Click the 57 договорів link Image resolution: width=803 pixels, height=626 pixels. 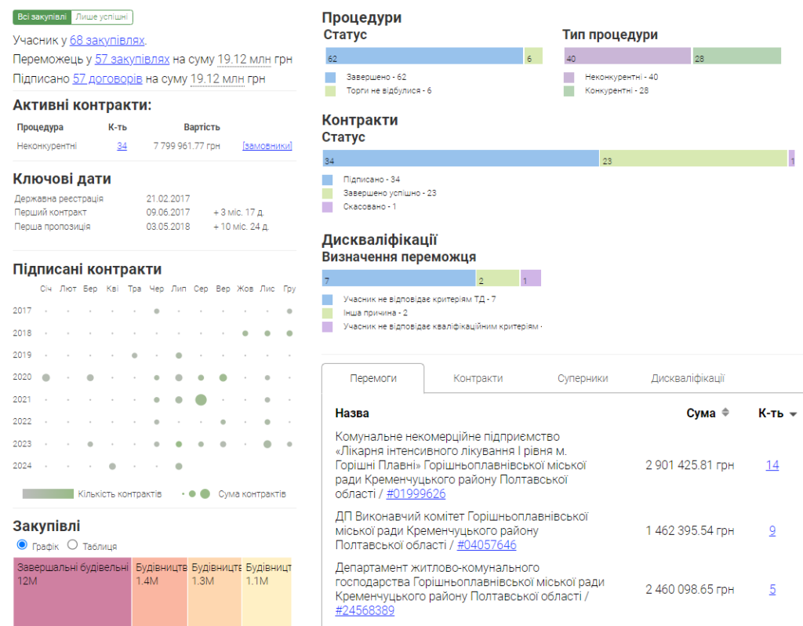pyautogui.click(x=107, y=78)
